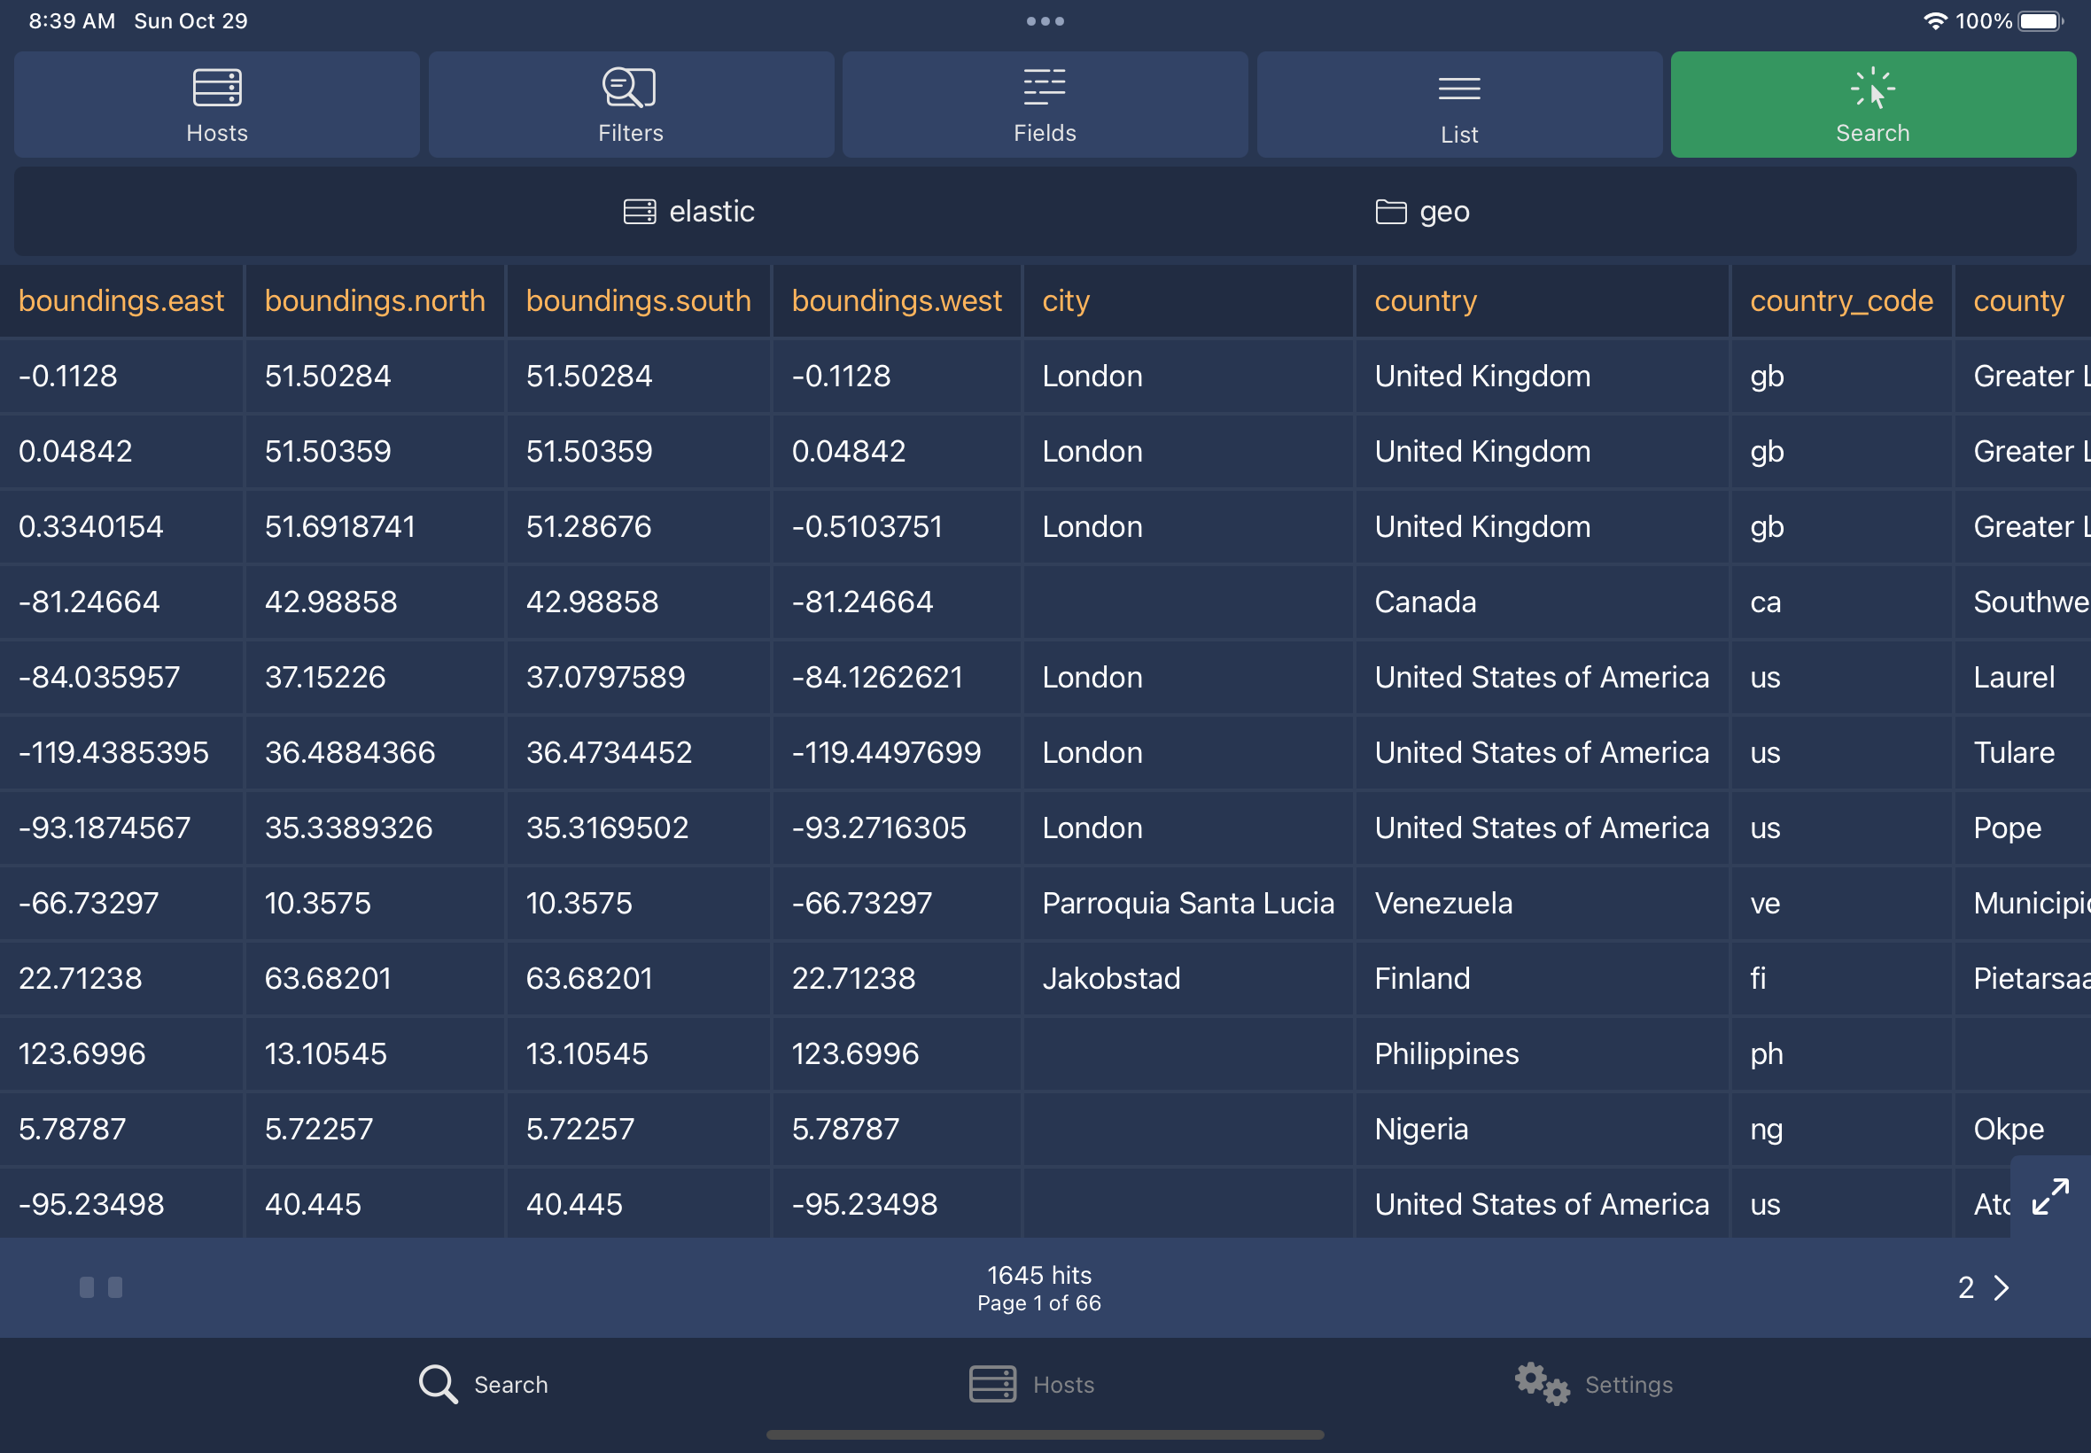Select the geo index folder
The image size is (2091, 1453).
[x=1422, y=211]
